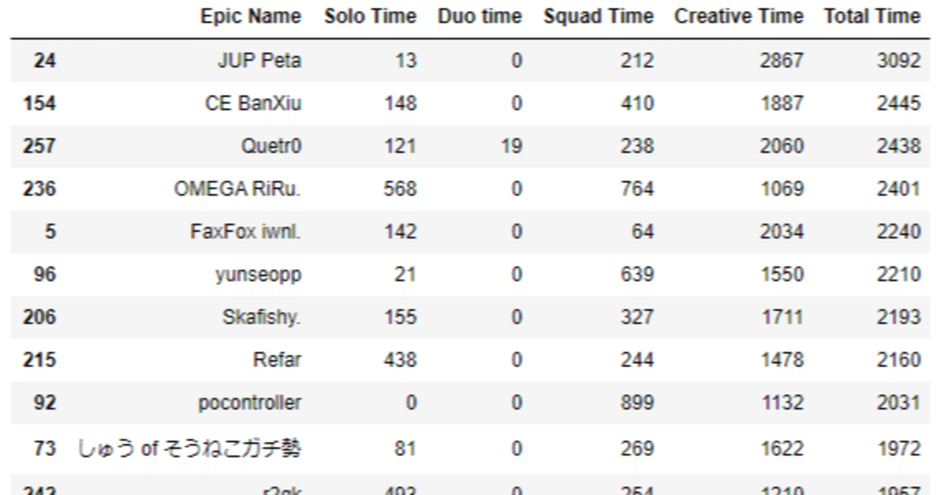Click the Total Time column header

[x=872, y=16]
